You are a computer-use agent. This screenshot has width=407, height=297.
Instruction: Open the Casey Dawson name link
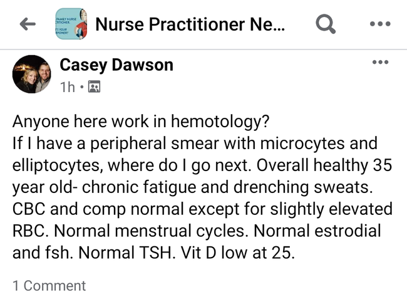click(116, 65)
